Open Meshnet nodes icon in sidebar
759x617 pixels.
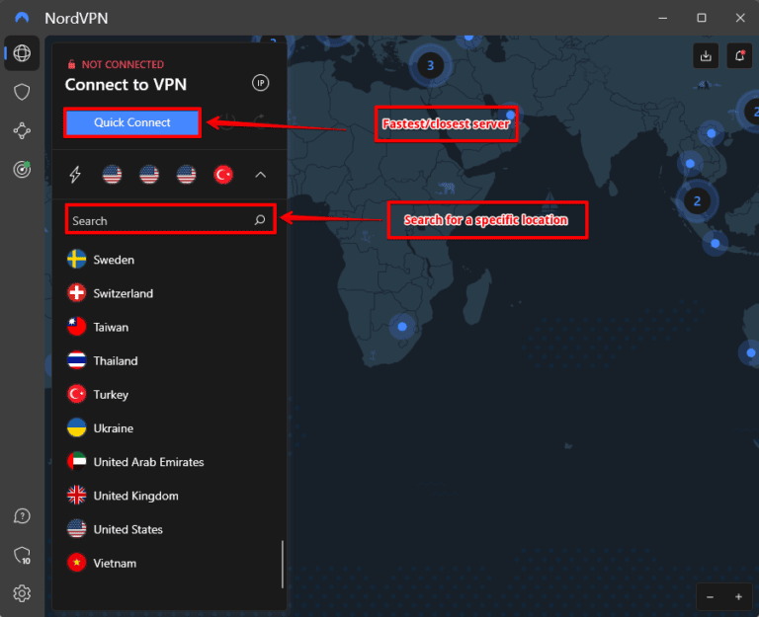click(x=22, y=130)
